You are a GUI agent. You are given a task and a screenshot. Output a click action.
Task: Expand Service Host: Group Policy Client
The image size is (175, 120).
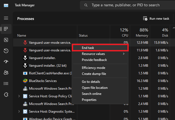(x=19, y=96)
